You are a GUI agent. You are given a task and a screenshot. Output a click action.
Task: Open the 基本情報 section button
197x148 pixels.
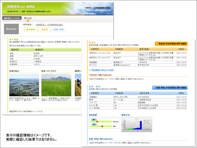(x=30, y=30)
